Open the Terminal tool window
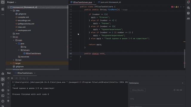This screenshot has width=191, height=107. click(3, 96)
